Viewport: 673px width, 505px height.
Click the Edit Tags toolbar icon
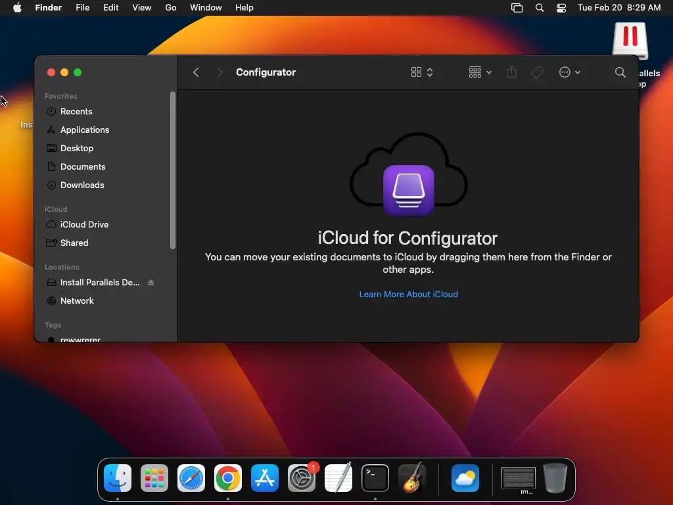537,72
